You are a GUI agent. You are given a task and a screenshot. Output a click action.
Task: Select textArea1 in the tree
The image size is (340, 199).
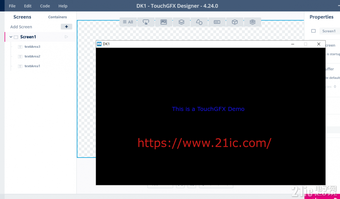pos(32,66)
